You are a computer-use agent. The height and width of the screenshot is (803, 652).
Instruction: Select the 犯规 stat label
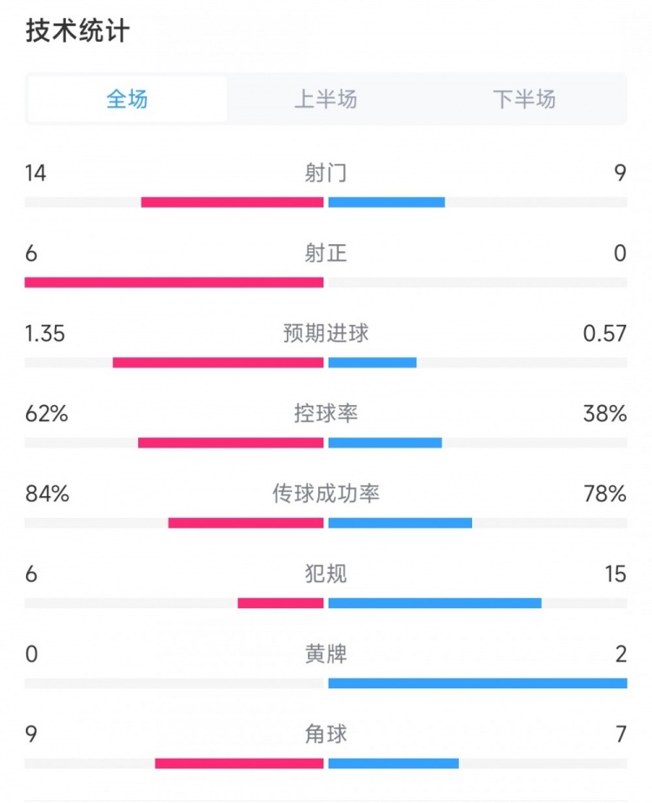coord(326,574)
